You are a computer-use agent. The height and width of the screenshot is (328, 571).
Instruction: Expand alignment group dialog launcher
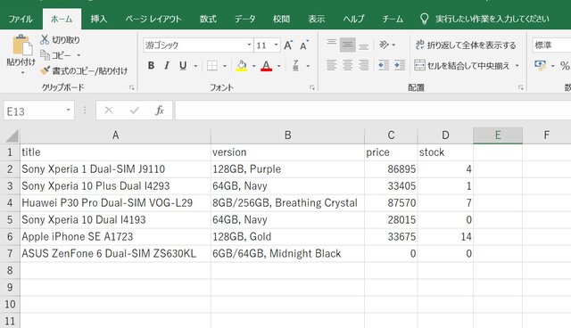point(521,87)
